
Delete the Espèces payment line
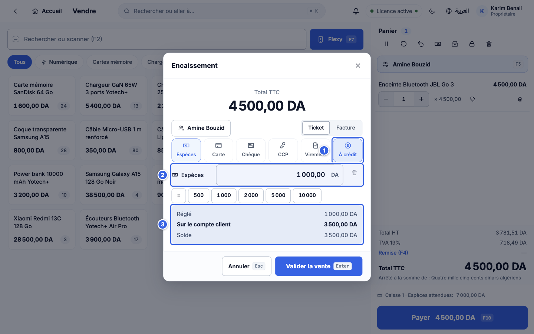(x=354, y=173)
